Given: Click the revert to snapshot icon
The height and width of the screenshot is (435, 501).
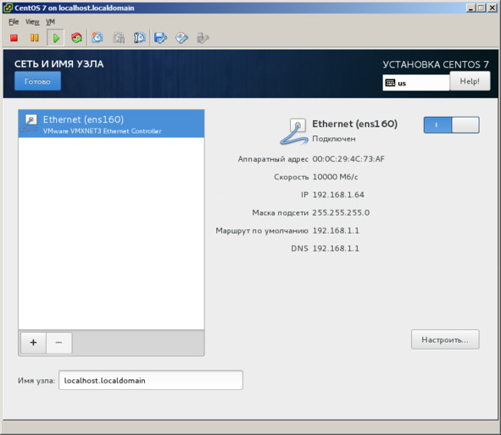Looking at the screenshot, I should [119, 38].
